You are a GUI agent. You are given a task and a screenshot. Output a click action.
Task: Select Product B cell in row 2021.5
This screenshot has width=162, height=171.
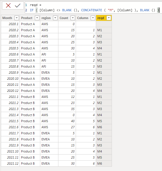pyautogui.click(x=30, y=121)
